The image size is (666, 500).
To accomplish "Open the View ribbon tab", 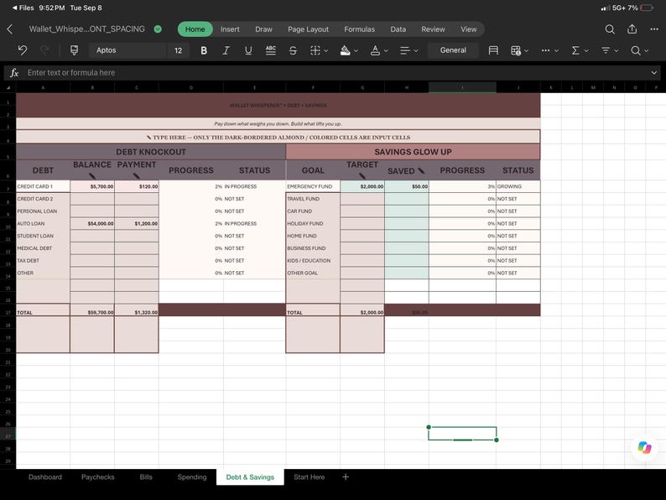I will click(x=469, y=29).
